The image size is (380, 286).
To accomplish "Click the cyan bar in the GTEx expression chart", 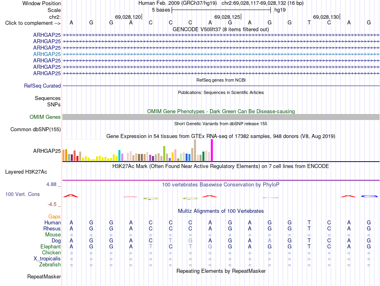I will pyautogui.click(x=120, y=155).
